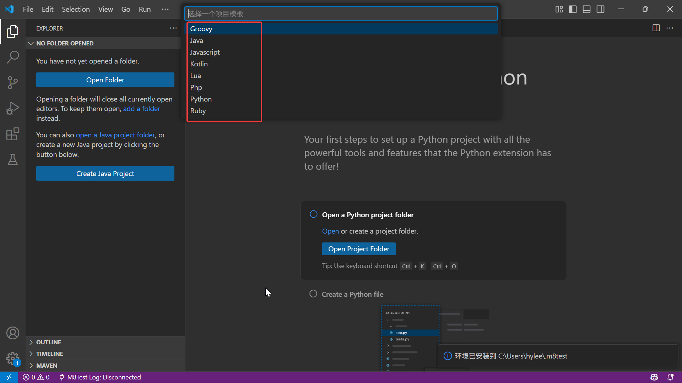Click M8Test Log: Disconnected status item

(100, 377)
